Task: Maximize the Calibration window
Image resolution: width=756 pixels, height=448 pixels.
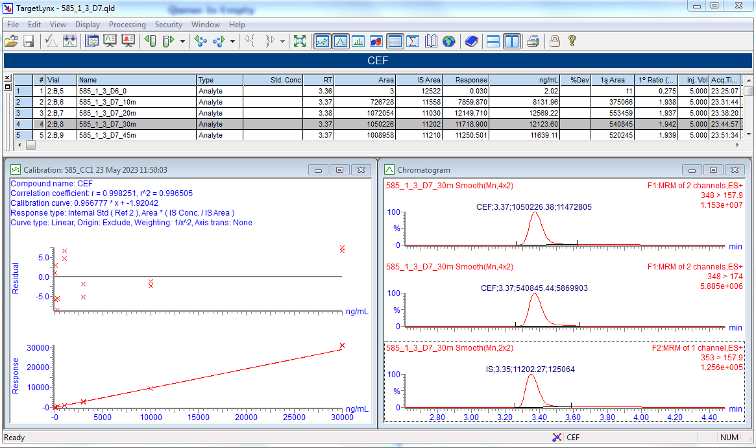Action: [x=339, y=169]
